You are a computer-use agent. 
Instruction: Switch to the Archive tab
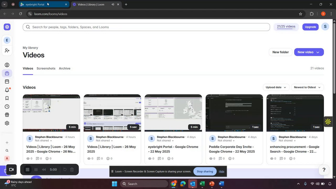click(x=65, y=69)
